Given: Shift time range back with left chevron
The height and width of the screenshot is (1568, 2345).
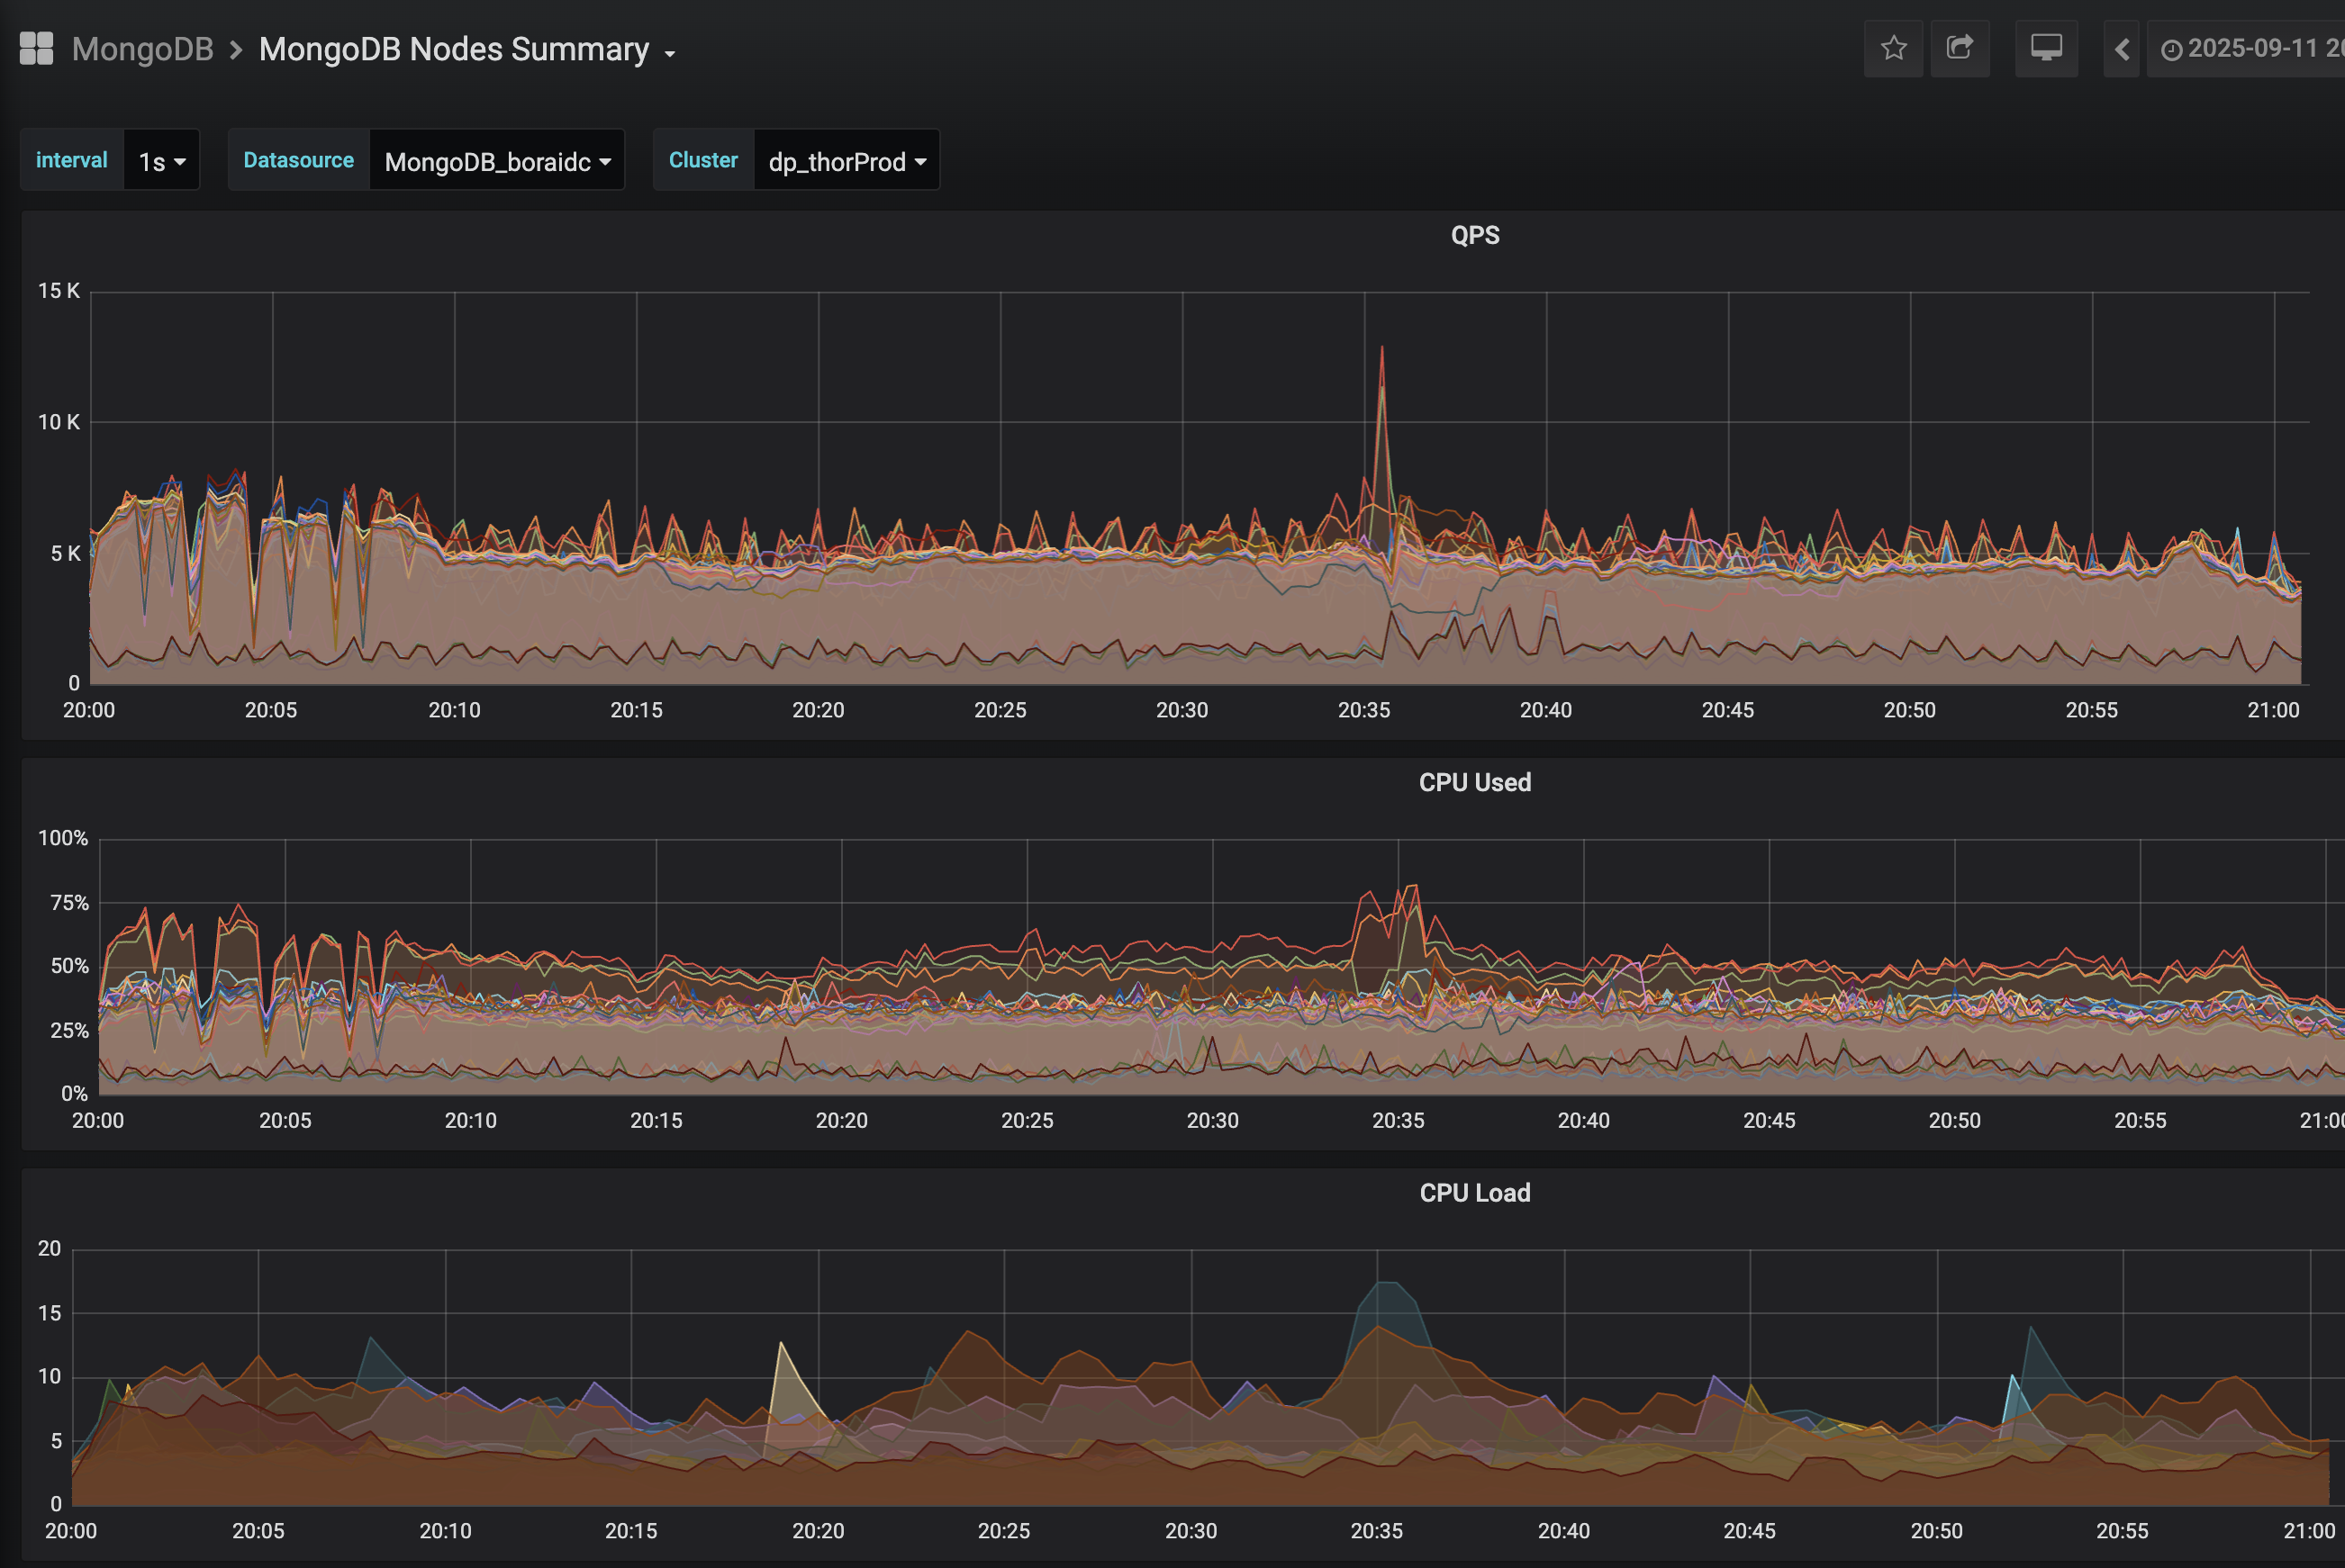Looking at the screenshot, I should (2121, 49).
